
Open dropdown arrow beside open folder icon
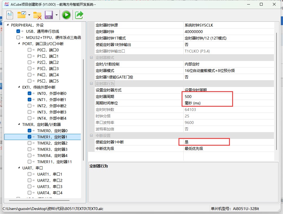[x=29, y=15]
